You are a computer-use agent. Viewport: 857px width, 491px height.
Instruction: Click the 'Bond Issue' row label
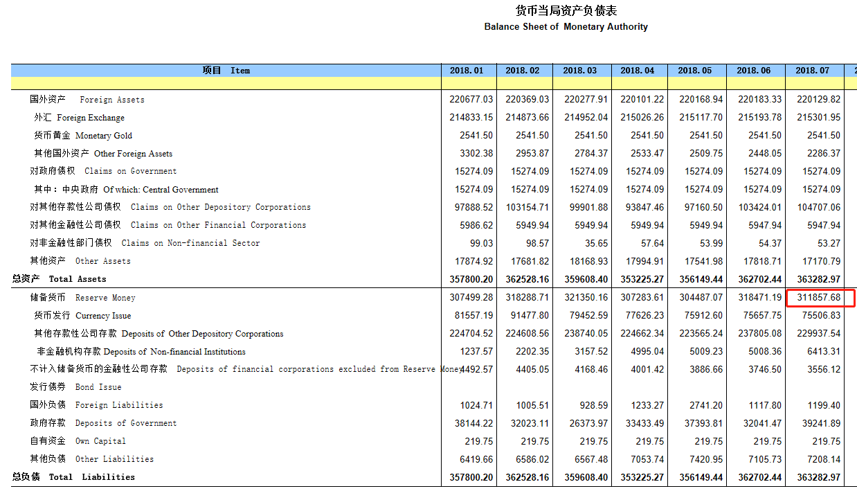[98, 387]
